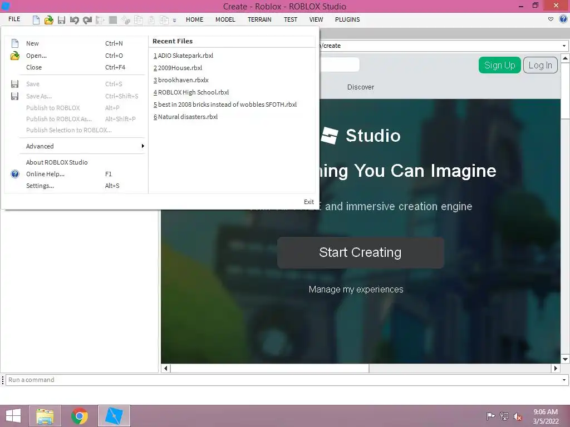The width and height of the screenshot is (570, 427).
Task: Click the network tray icon
Action: pos(504,416)
